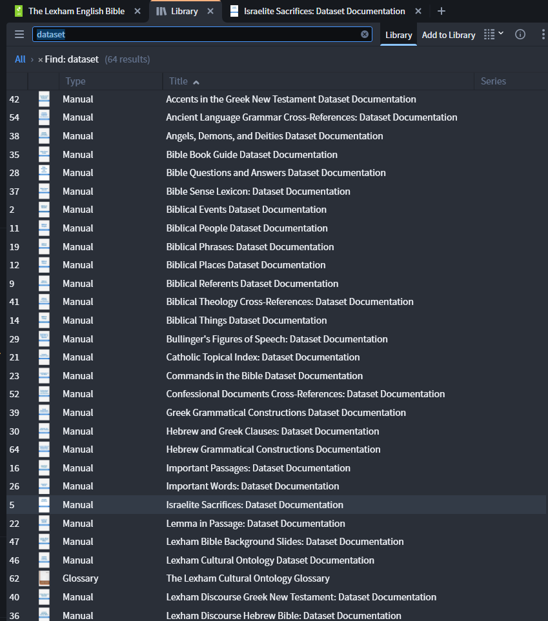Screen dimensions: 548x621
Task: Click the cover icon for Angels, Demons, and Deities
Action: pyautogui.click(x=44, y=136)
